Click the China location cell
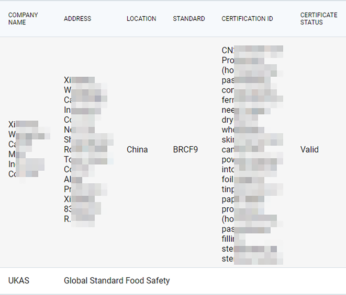Screen dimensions: 346x295 click(x=137, y=149)
